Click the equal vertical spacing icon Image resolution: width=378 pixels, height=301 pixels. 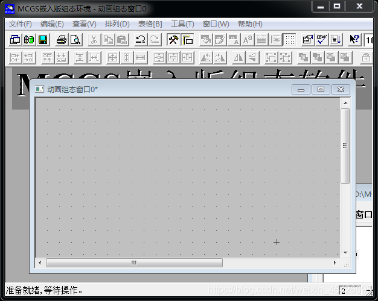click(x=80, y=58)
